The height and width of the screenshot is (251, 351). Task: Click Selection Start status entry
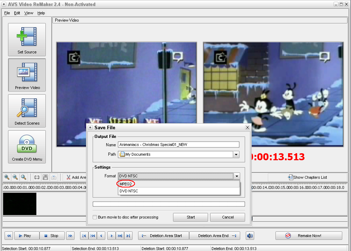coord(26,249)
